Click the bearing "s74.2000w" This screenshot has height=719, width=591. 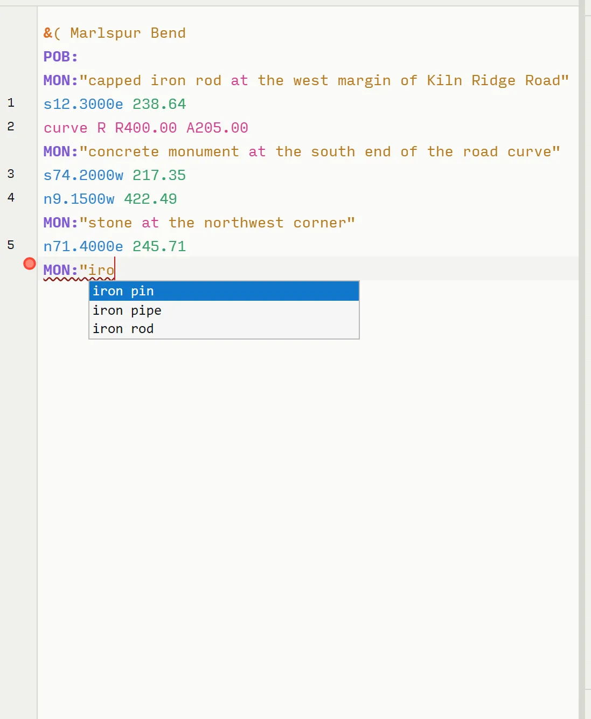(83, 175)
